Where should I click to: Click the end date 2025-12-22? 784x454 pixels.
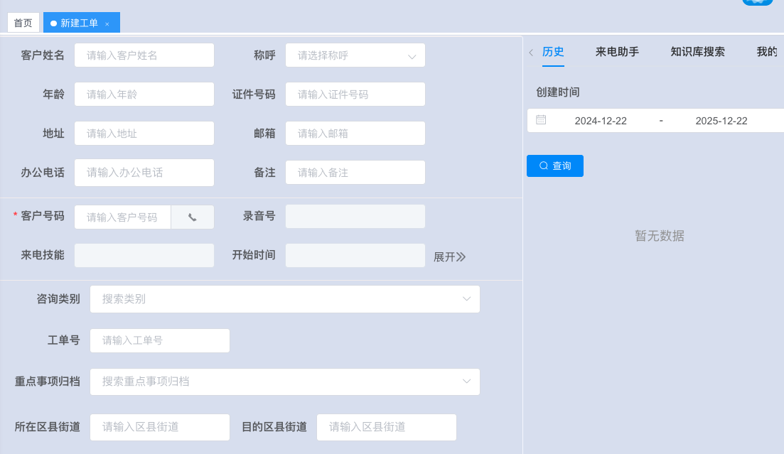(721, 121)
